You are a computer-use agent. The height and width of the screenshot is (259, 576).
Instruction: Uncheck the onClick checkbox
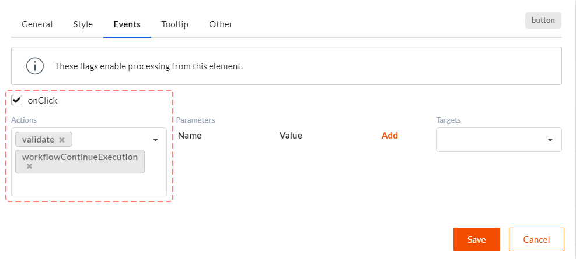(16, 100)
